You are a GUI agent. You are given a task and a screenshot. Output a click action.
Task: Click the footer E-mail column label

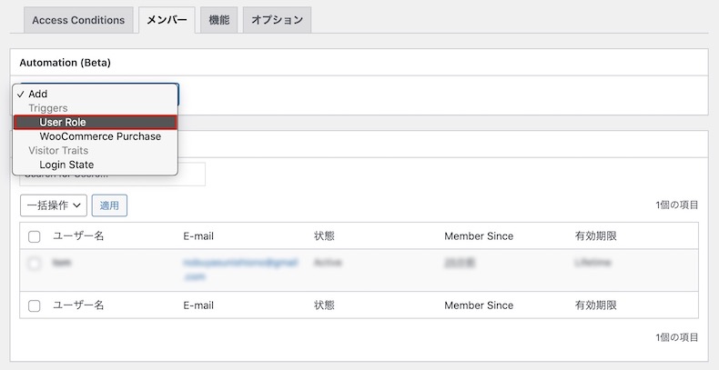click(x=198, y=305)
